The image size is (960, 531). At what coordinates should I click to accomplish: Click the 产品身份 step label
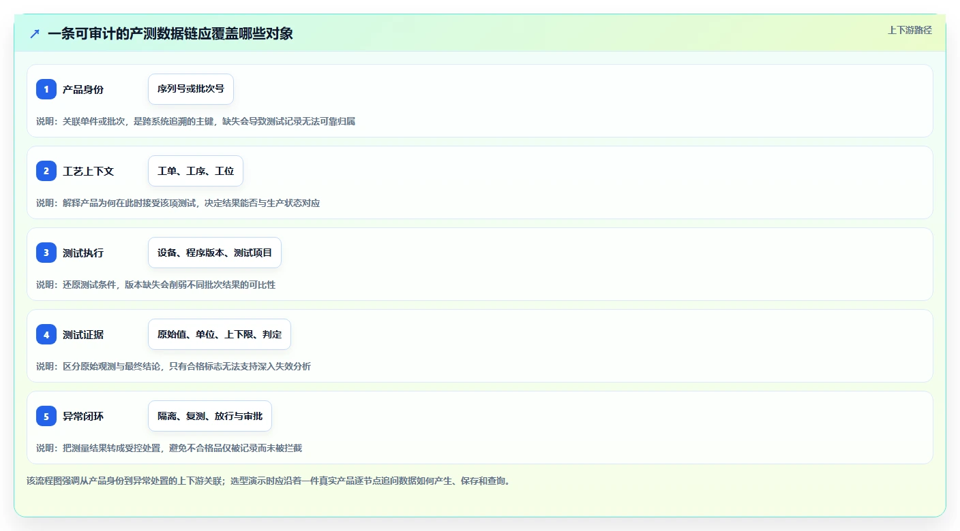tap(83, 89)
